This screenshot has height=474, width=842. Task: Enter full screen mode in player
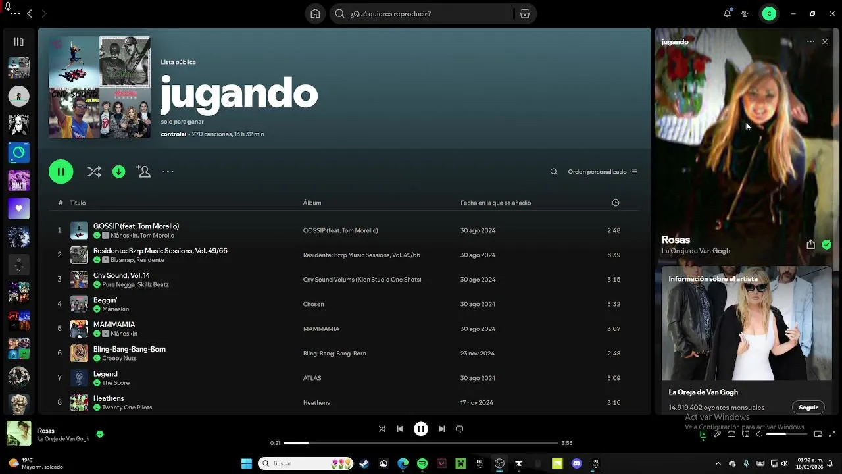(x=831, y=434)
